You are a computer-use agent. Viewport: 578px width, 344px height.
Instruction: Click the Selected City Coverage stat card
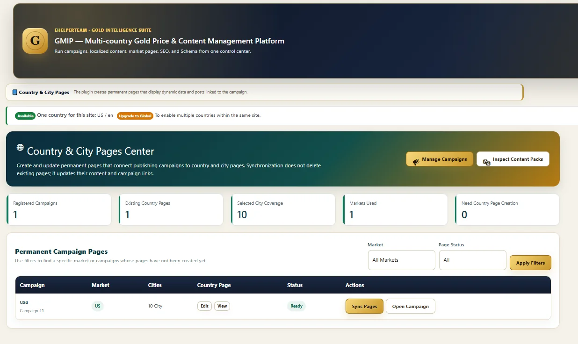(283, 210)
